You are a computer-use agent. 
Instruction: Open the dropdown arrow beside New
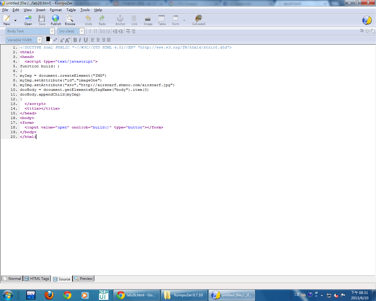[15, 21]
